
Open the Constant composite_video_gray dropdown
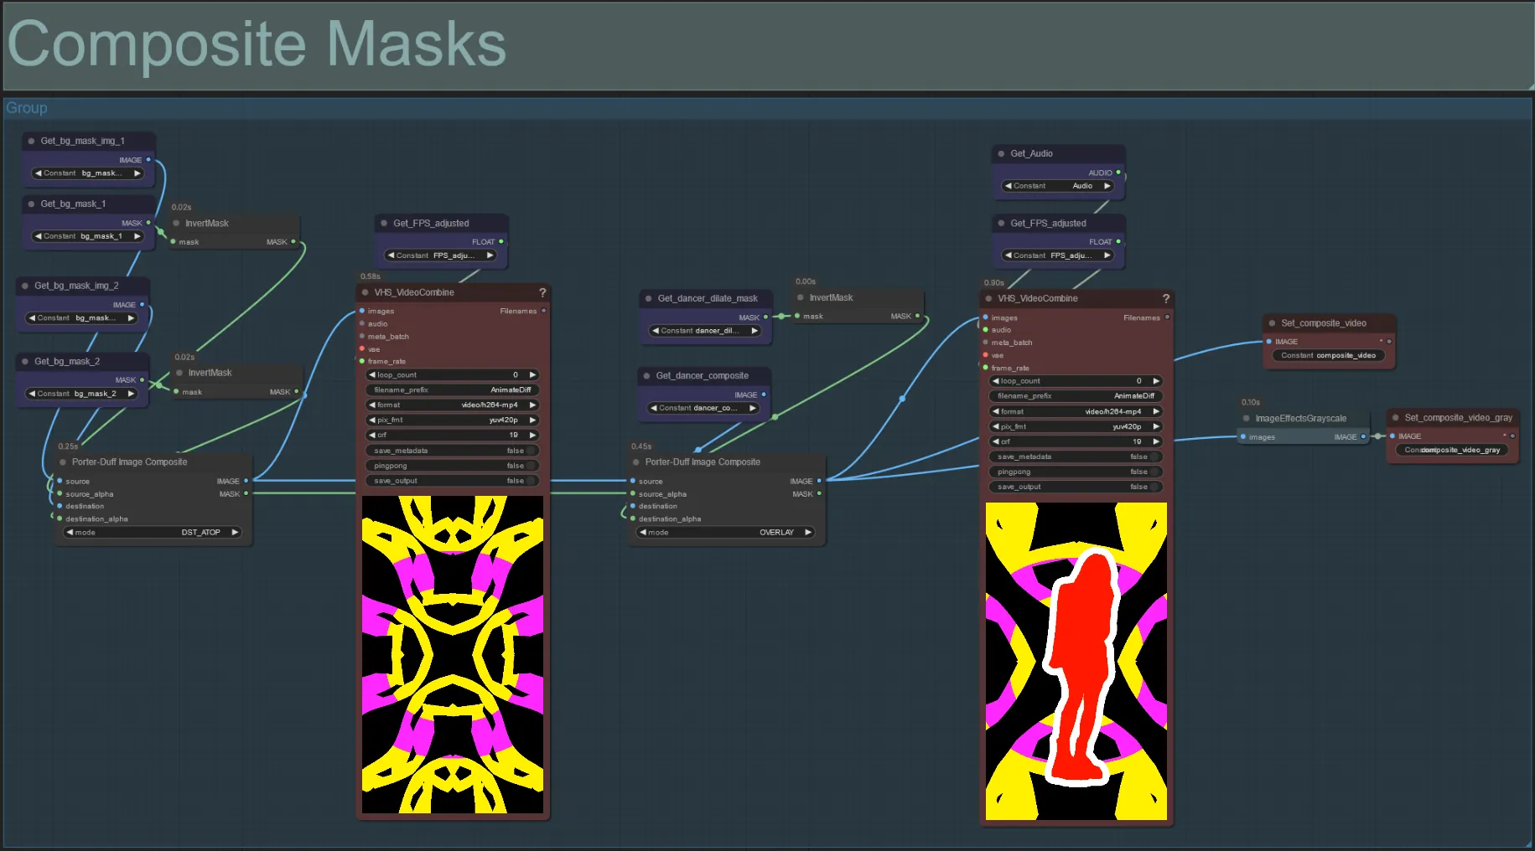click(1452, 450)
